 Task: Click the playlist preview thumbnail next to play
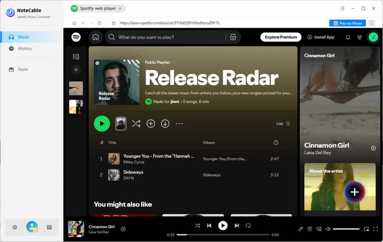pos(121,124)
